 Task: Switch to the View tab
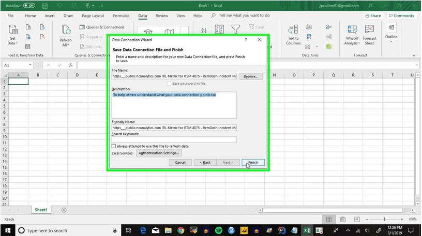[x=180, y=15]
